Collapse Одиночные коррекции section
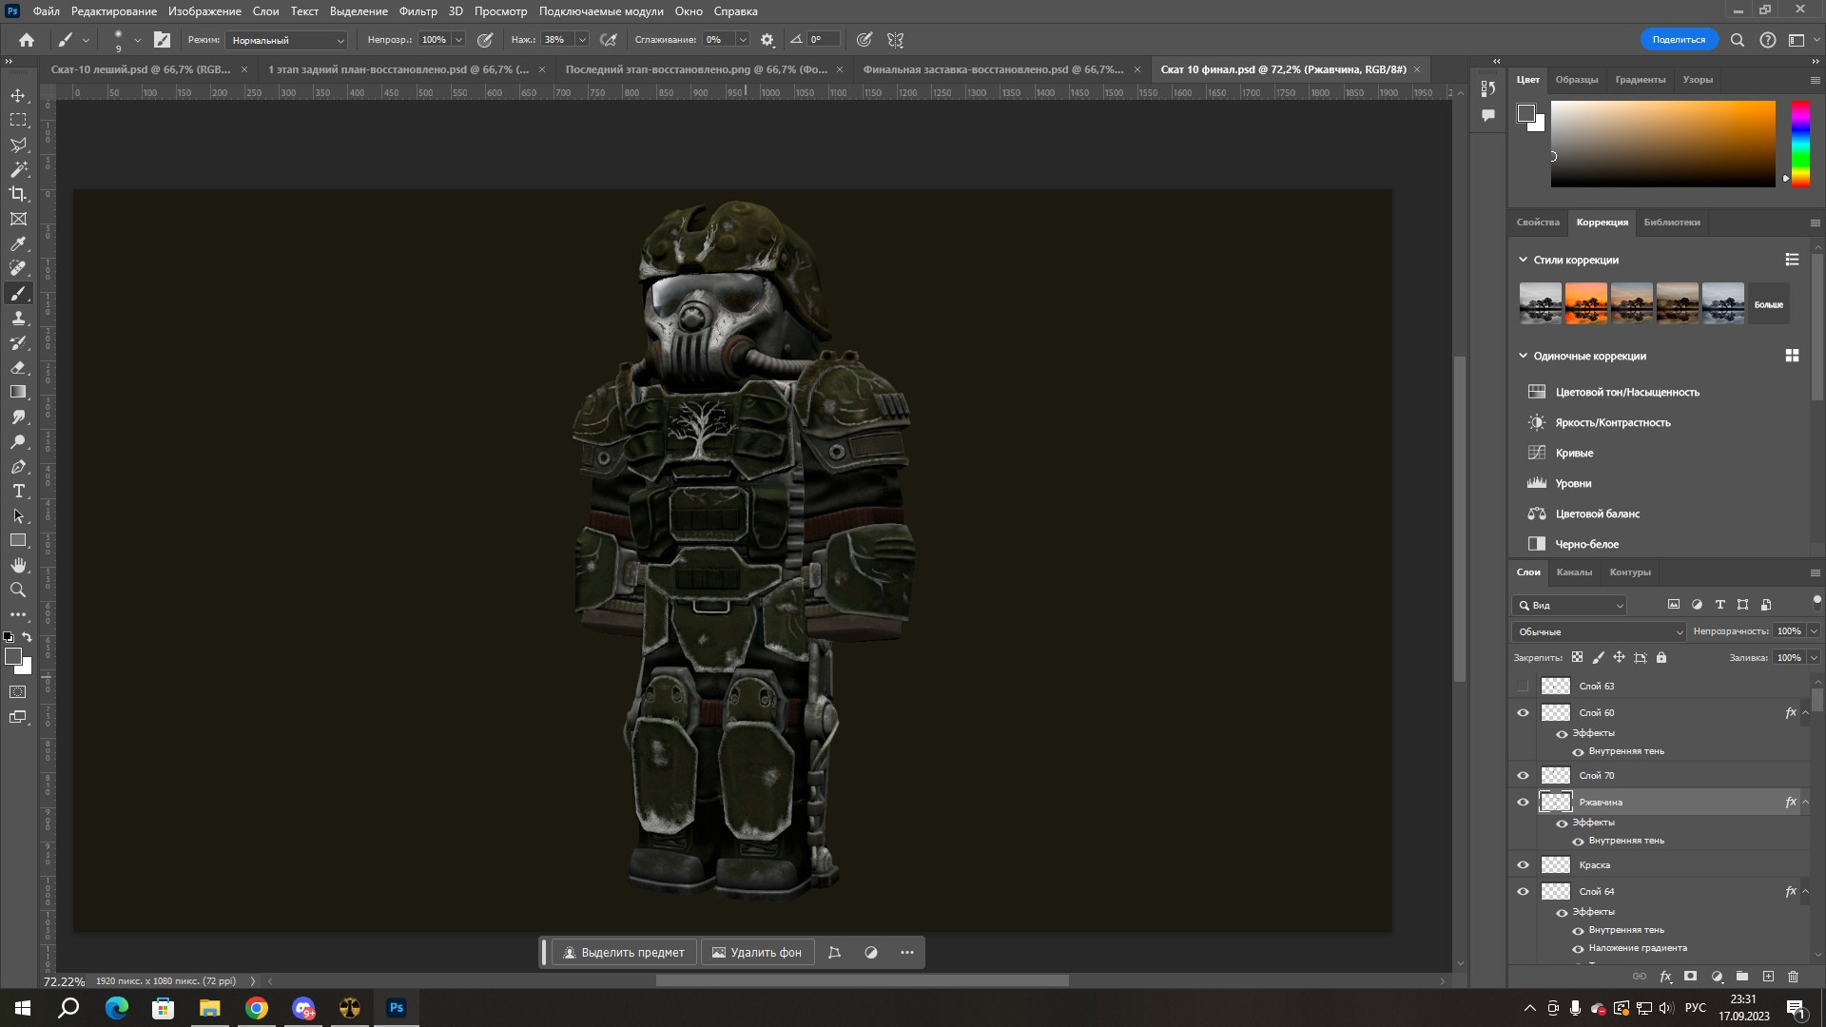1826x1027 pixels. tap(1523, 356)
